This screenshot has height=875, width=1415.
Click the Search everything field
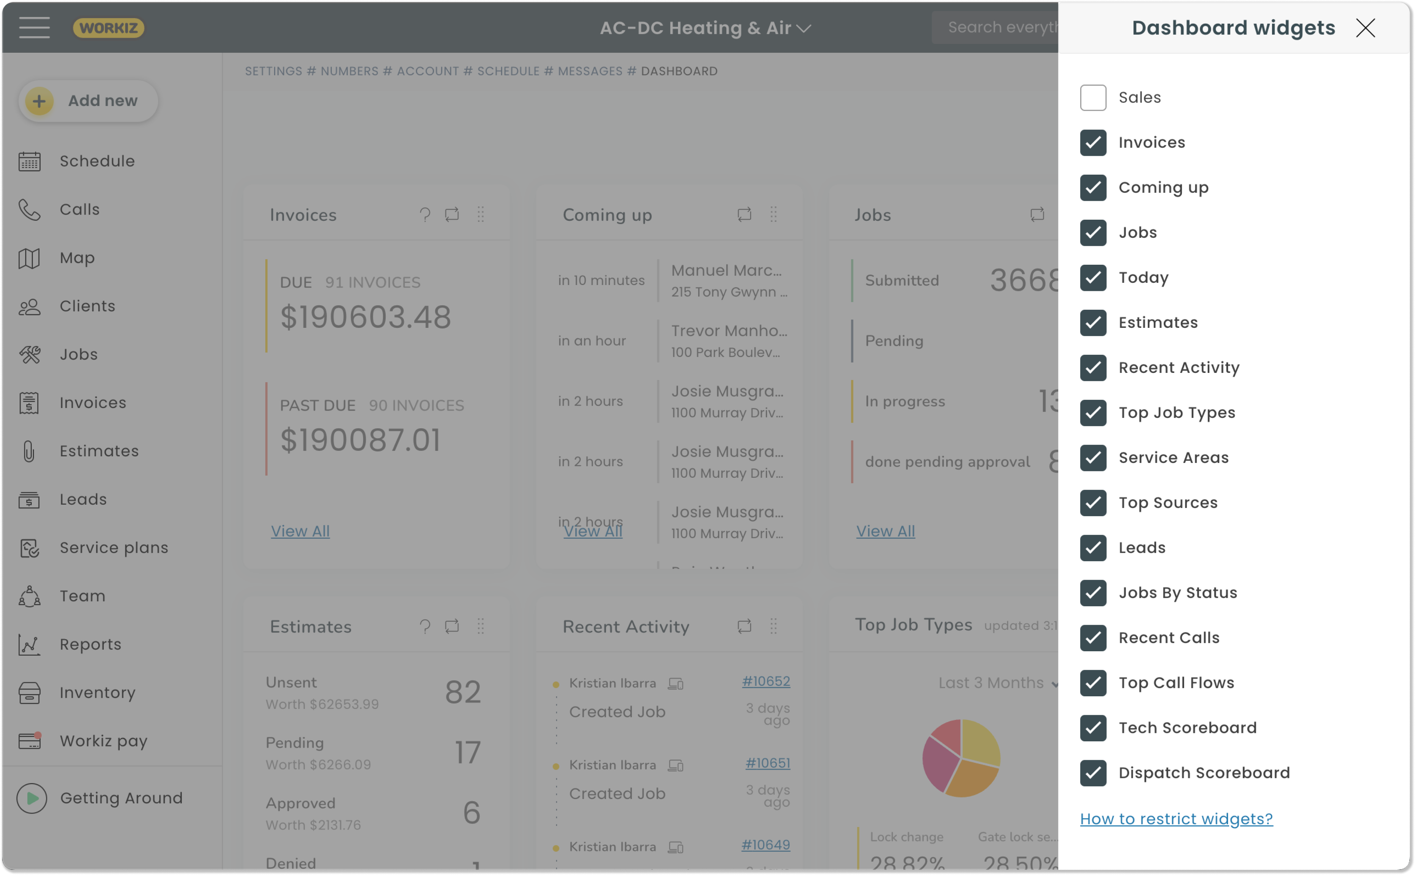tap(995, 27)
